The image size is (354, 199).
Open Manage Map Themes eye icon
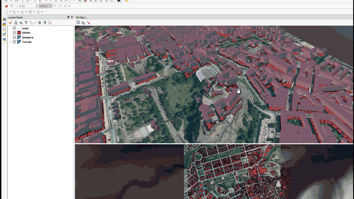[21, 23]
